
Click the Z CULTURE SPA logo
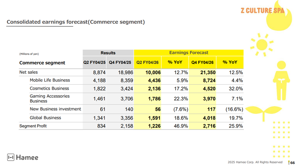click(262, 10)
